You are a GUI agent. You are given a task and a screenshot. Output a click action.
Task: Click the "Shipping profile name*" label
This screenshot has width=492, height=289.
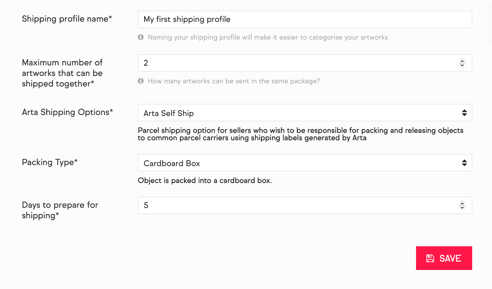pyautogui.click(x=67, y=19)
